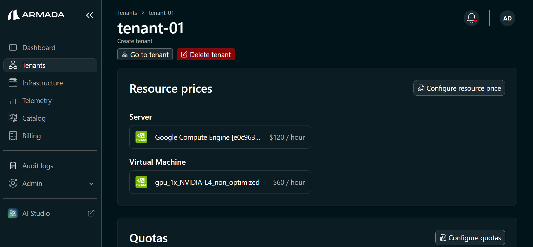Click the Quotas heading
The height and width of the screenshot is (247, 533).
[x=148, y=238]
